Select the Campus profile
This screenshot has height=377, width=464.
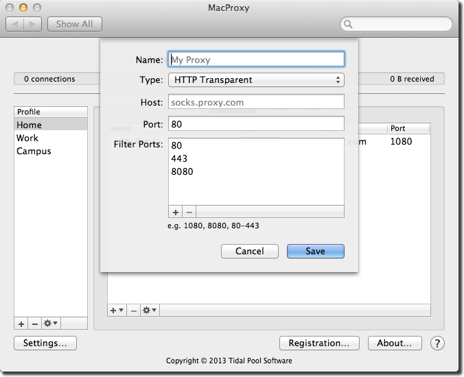tap(51, 151)
